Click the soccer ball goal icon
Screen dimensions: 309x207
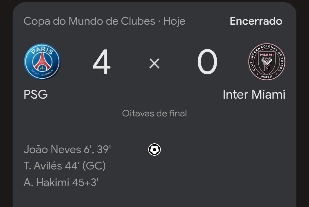click(x=154, y=150)
